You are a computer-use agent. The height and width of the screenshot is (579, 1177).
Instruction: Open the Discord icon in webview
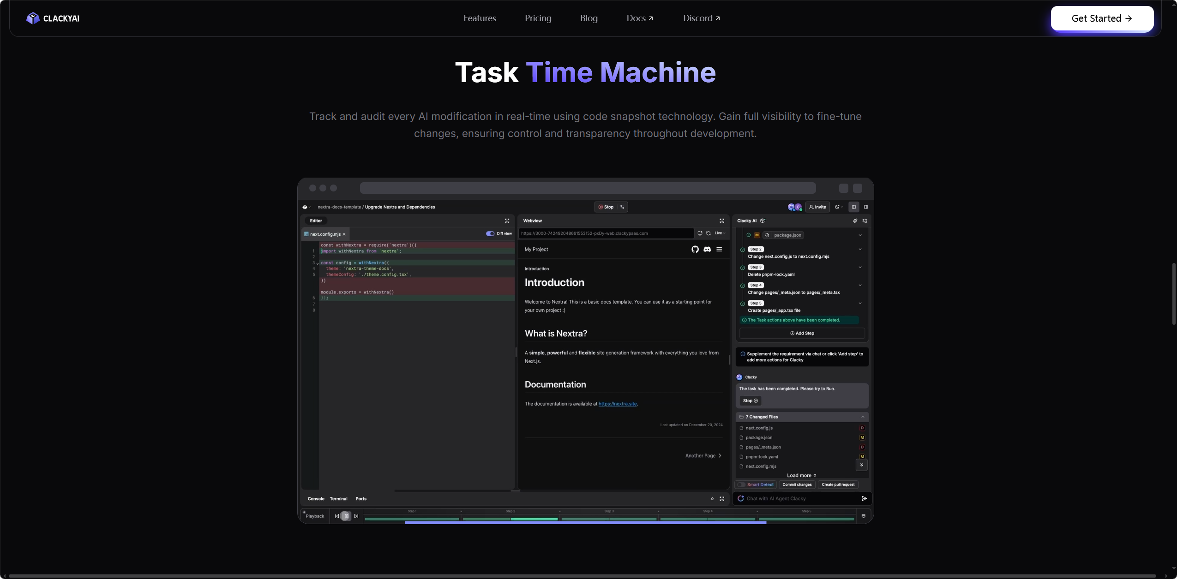pyautogui.click(x=707, y=249)
